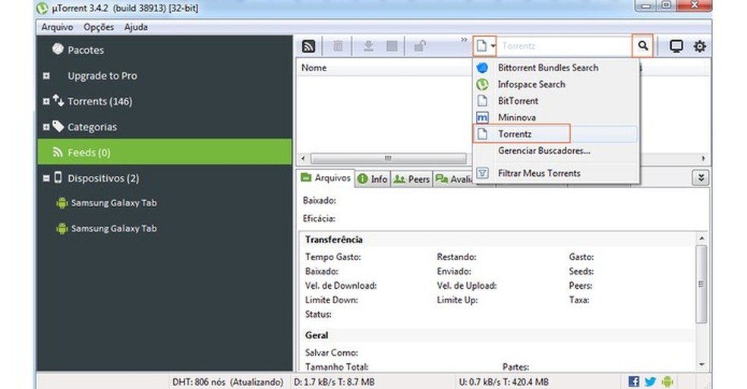The height and width of the screenshot is (389, 747).
Task: Expand the Torrents (146) tree node
Action: coord(46,102)
